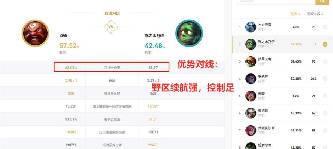This screenshot has width=333, height=149.
Task: Uncheck the selected 殇之木乃伊 row checkmark
Action: click(325, 44)
